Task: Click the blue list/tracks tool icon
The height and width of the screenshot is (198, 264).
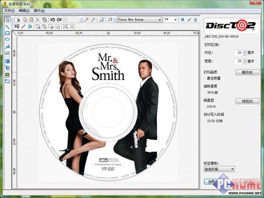Action: click(7, 61)
